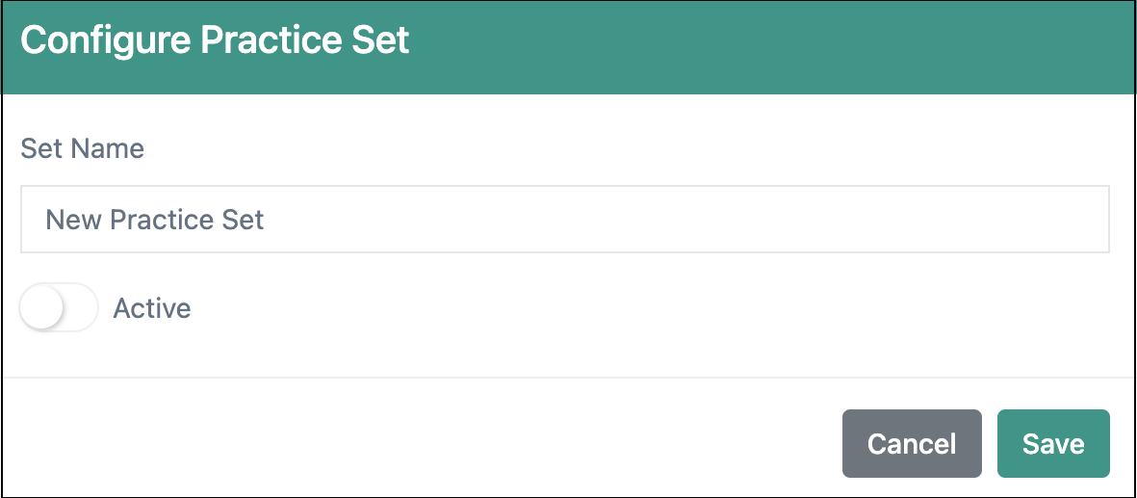Image resolution: width=1137 pixels, height=498 pixels.
Task: Toggle the Active switch on
Action: [x=59, y=308]
